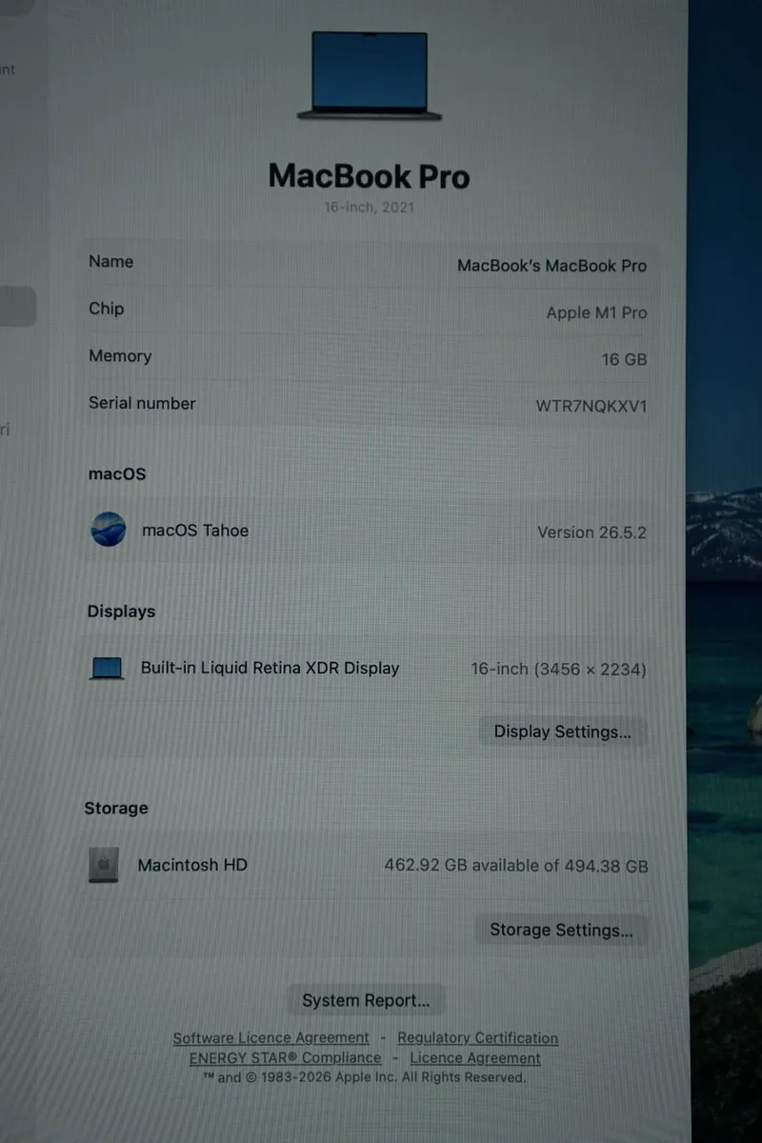
Task: Click the 16-inch (3456 × 2234) resolution
Action: click(558, 670)
